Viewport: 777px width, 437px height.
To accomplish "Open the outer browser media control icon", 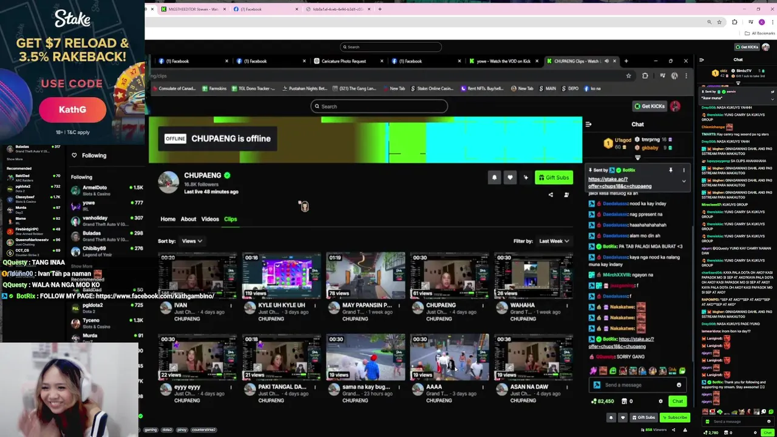I will (x=751, y=22).
